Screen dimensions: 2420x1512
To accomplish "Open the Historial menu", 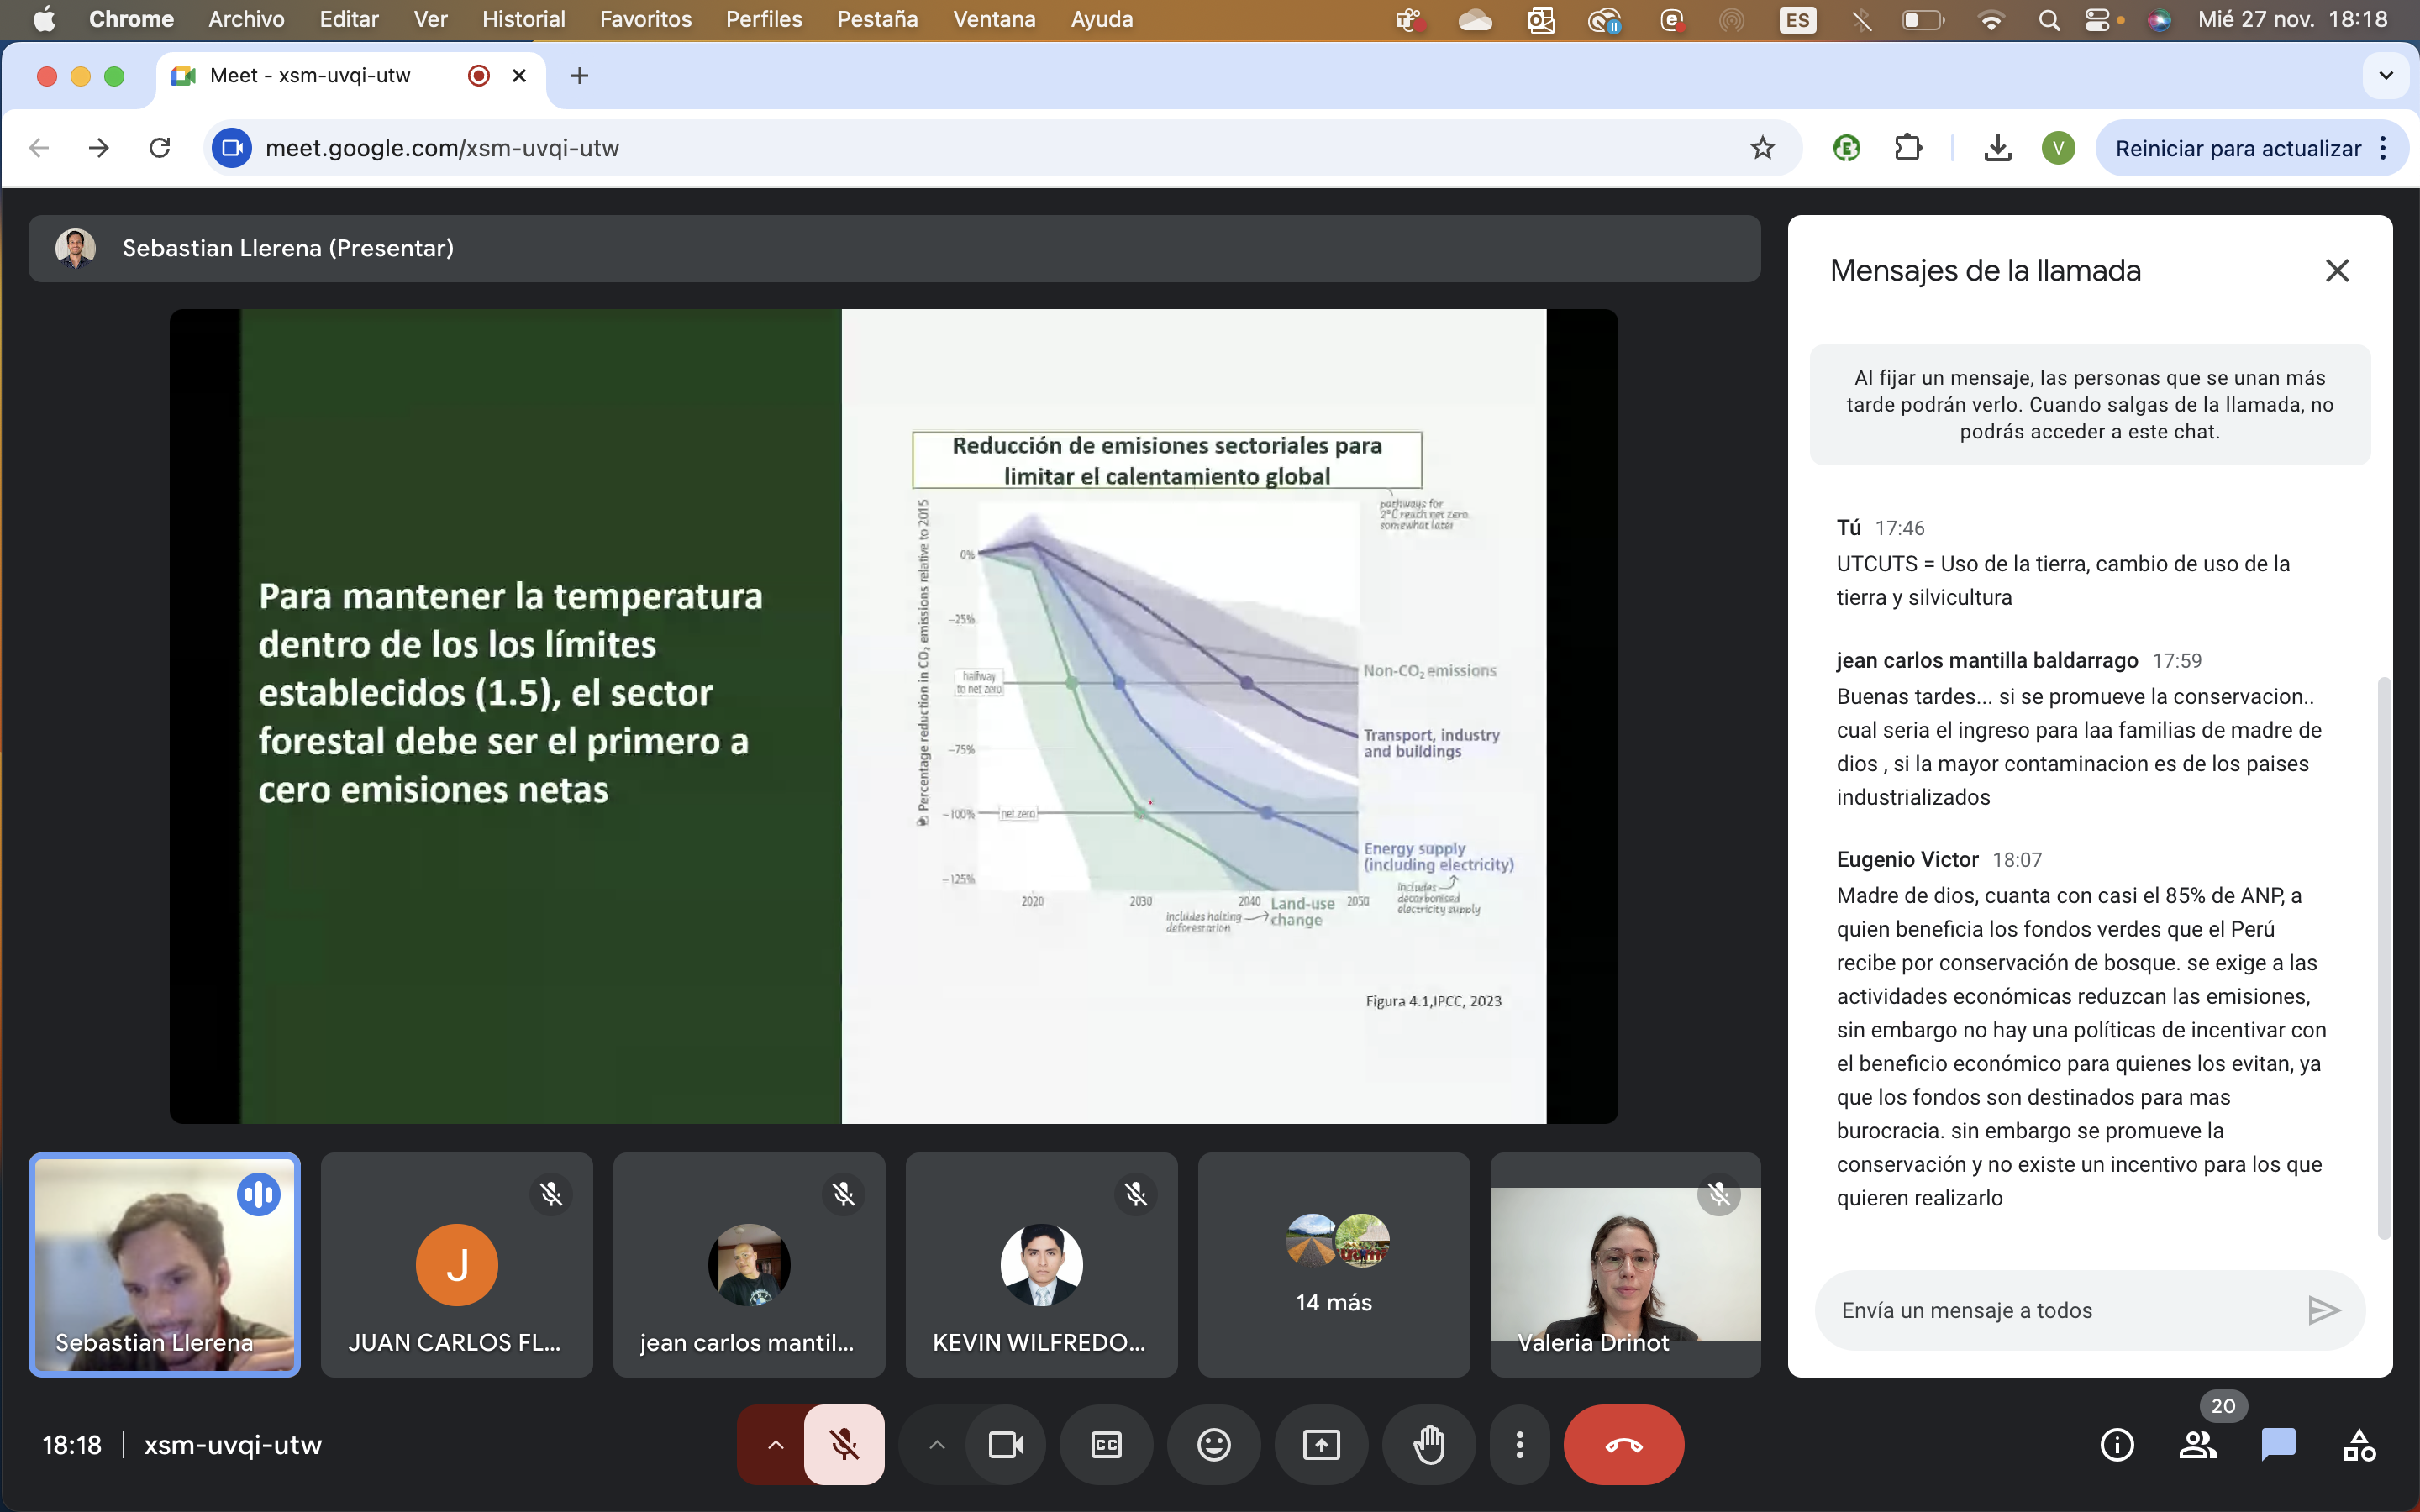I will point(523,19).
